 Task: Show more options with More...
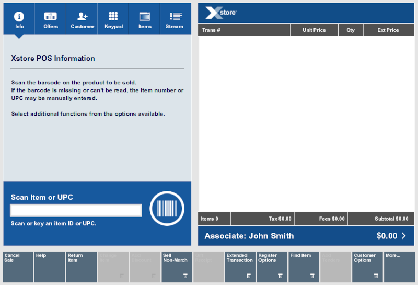[399, 267]
